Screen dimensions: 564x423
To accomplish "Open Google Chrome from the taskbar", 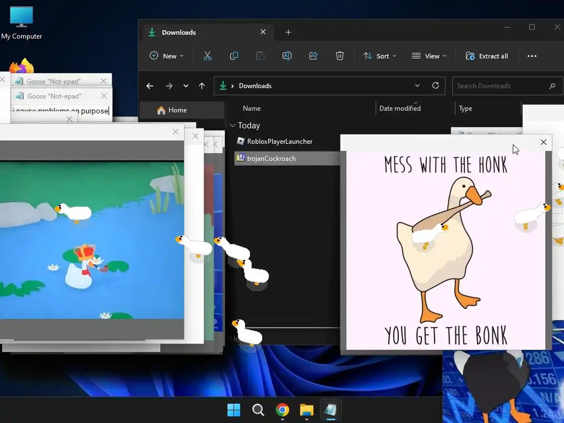I will point(283,410).
